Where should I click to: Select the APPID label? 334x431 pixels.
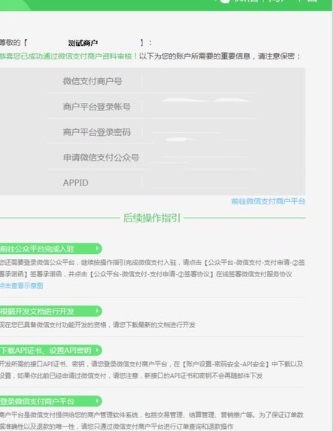pos(75,182)
